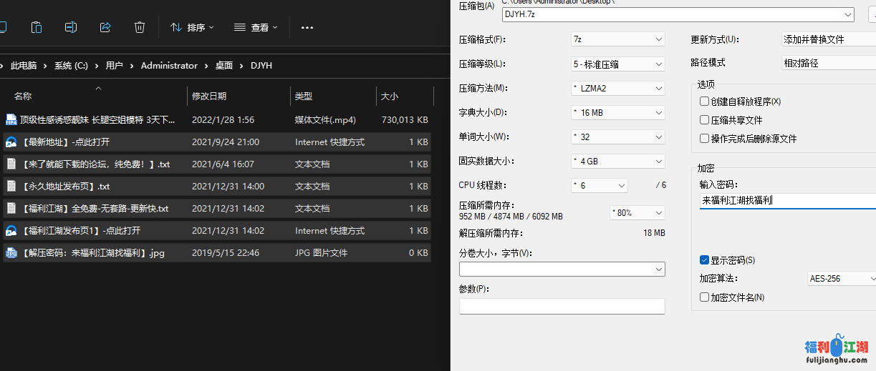
Task: Select the 【最新地址】 Internet shortcut icon
Action: [x=11, y=142]
